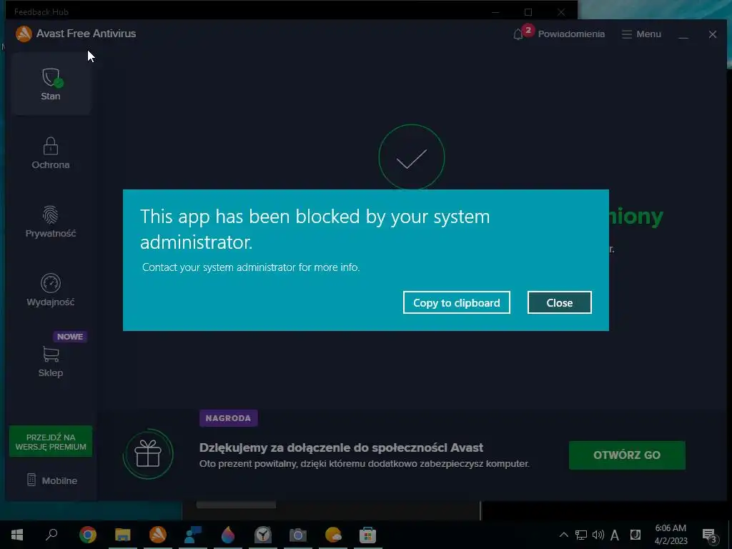
Task: Launch Google Chrome from taskbar
Action: click(x=87, y=535)
